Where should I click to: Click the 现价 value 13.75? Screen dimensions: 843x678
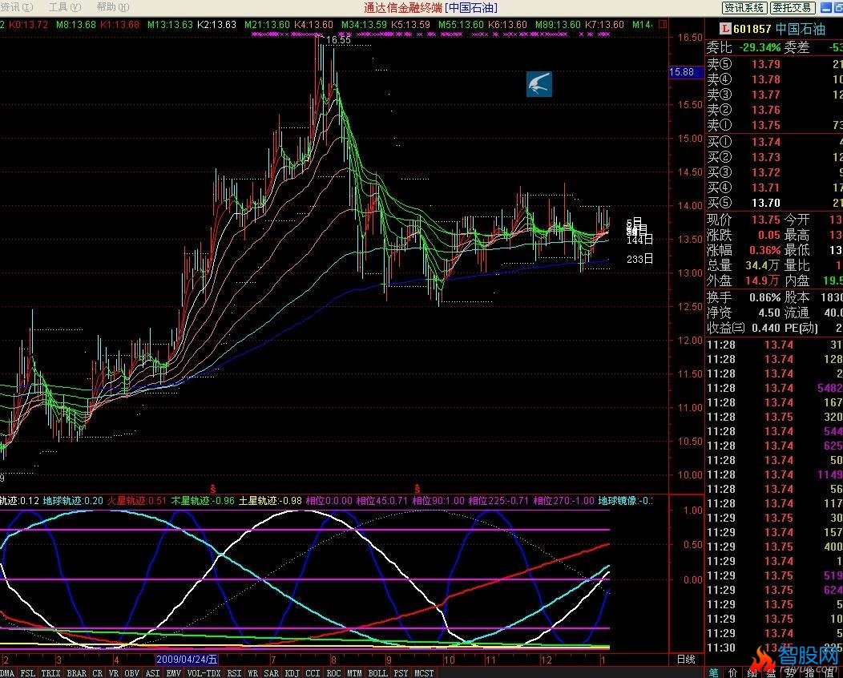[x=765, y=220]
